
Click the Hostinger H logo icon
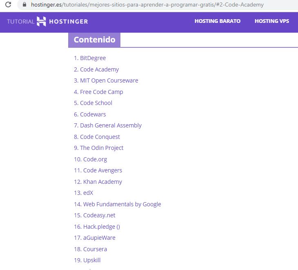click(41, 21)
